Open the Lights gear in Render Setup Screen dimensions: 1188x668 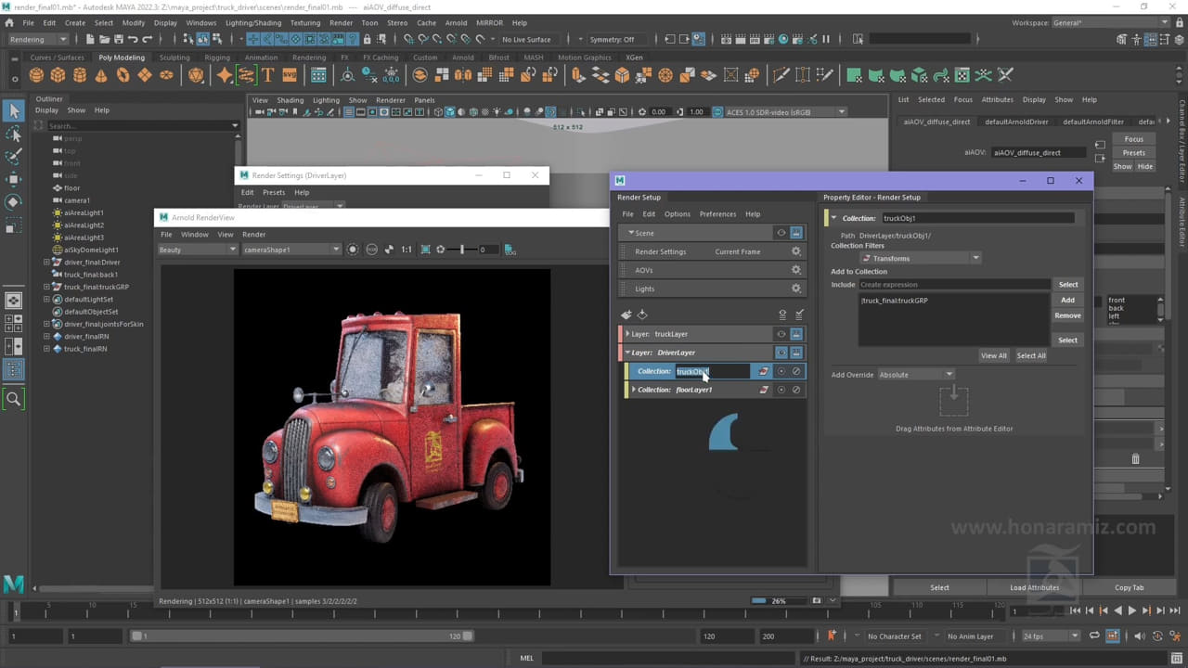(x=795, y=289)
